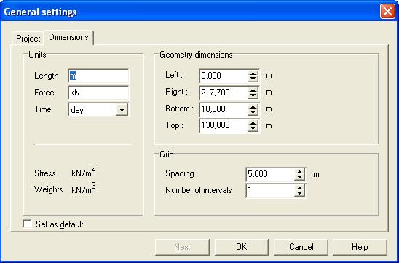Viewport: 399px width, 263px height.
Task: Increase Number of intervals with up arrow
Action: click(299, 188)
